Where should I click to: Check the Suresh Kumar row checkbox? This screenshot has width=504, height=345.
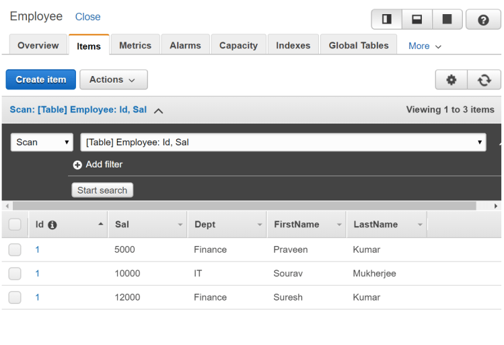15,297
